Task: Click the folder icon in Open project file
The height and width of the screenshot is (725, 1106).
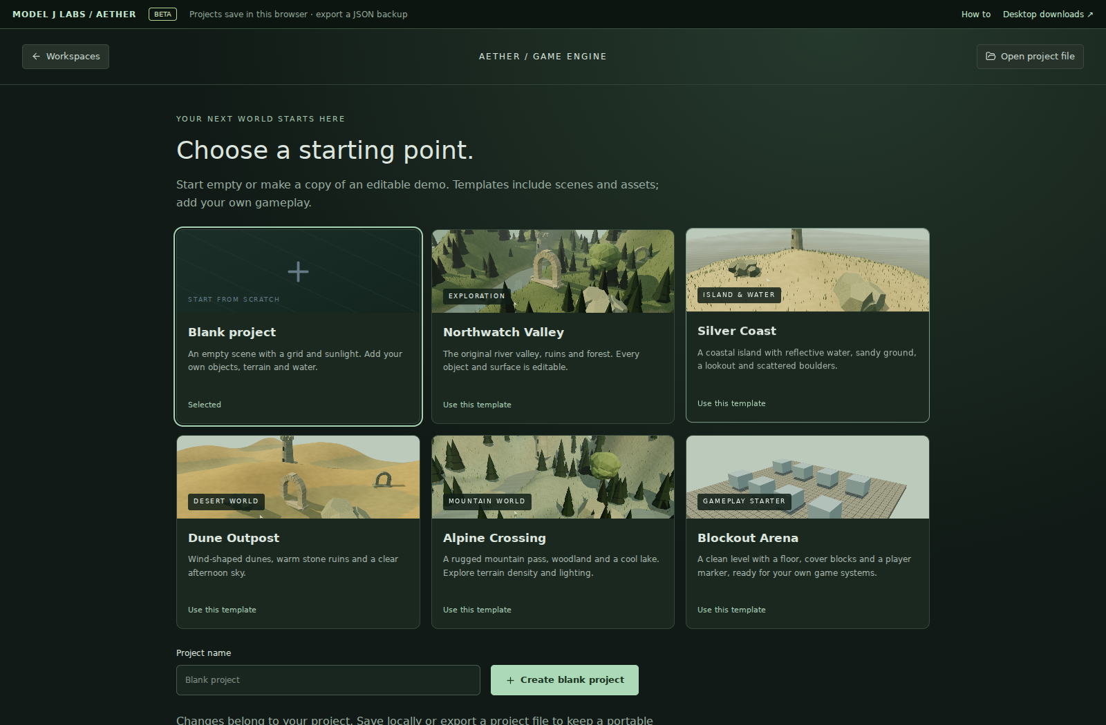Action: (991, 57)
